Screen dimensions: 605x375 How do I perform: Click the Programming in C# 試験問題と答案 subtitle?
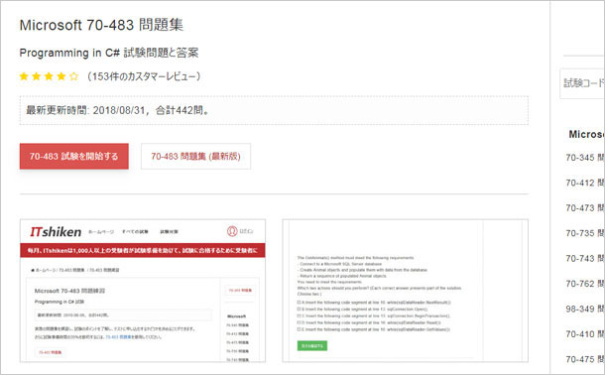109,53
